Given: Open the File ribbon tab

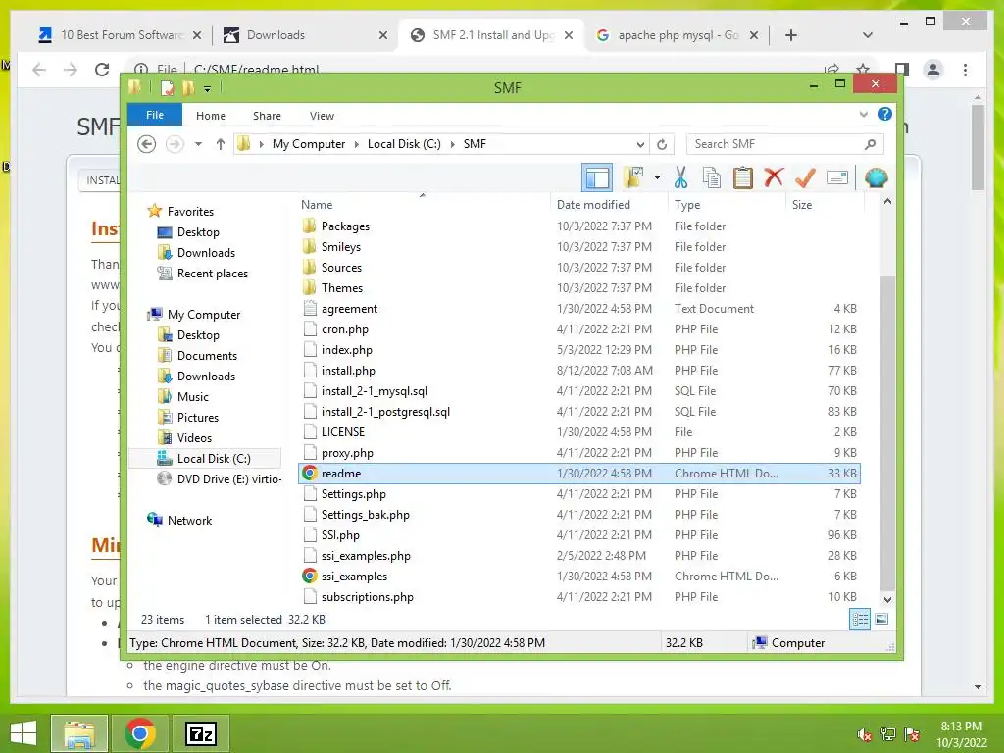Looking at the screenshot, I should point(154,116).
